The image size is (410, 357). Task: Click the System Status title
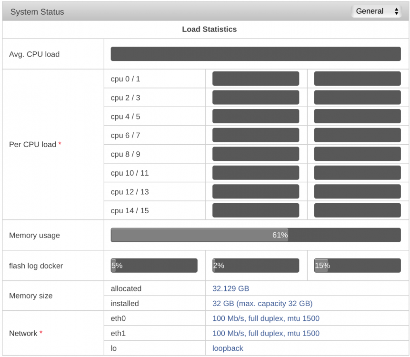[x=37, y=12]
